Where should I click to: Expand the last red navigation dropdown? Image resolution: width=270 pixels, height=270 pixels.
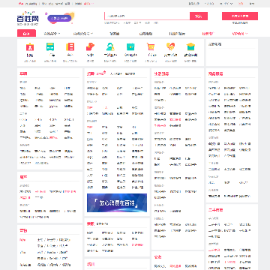click(x=240, y=34)
